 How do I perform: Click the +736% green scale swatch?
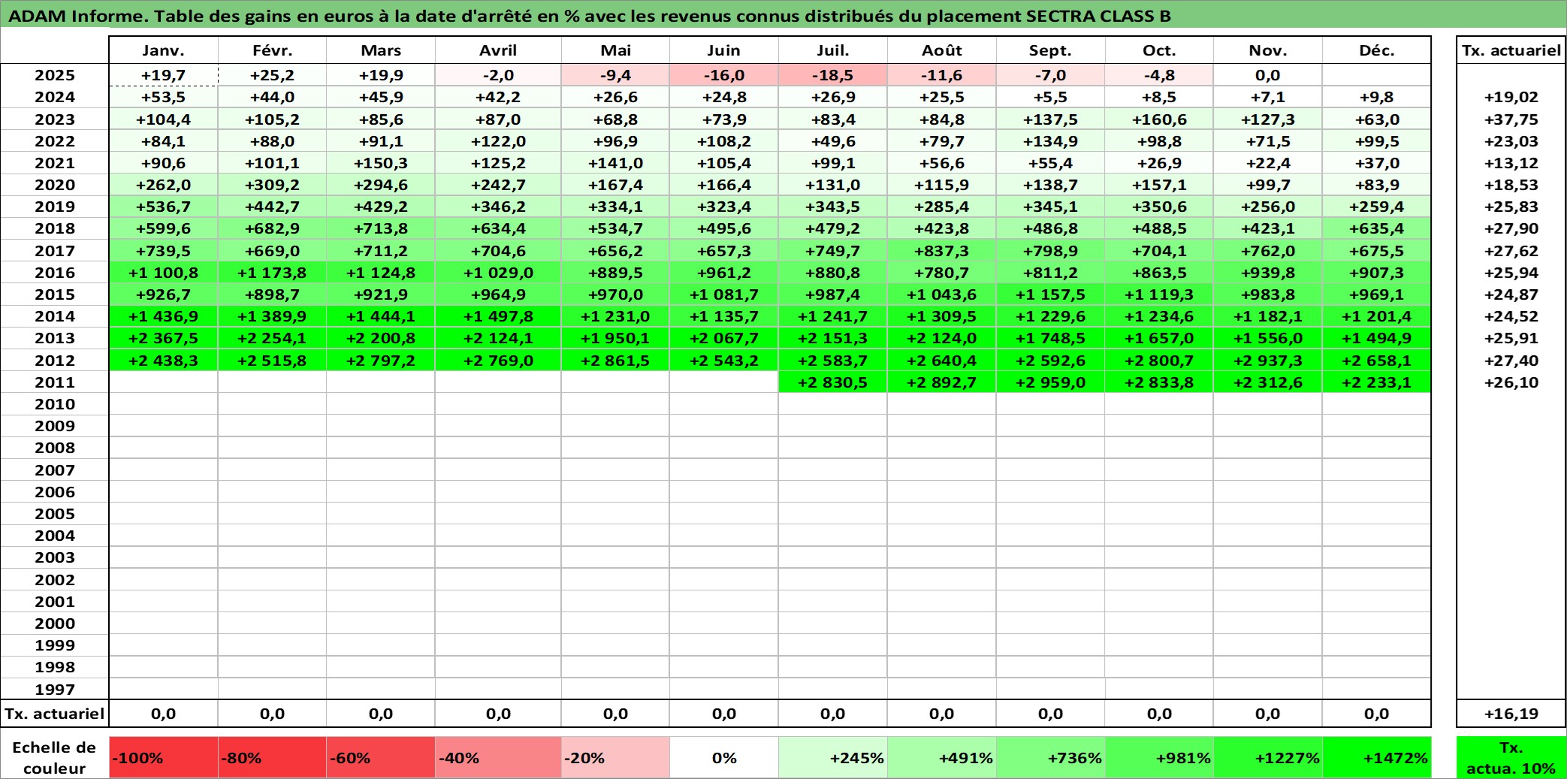click(x=1050, y=757)
